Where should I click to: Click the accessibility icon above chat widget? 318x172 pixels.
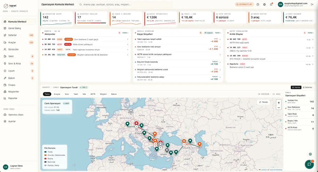pyautogui.click(x=311, y=154)
